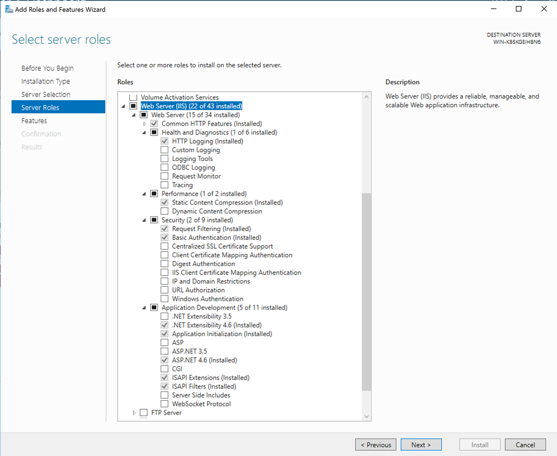Tick the WebSocket Protocol checkbox
557x456 pixels.
tap(164, 404)
